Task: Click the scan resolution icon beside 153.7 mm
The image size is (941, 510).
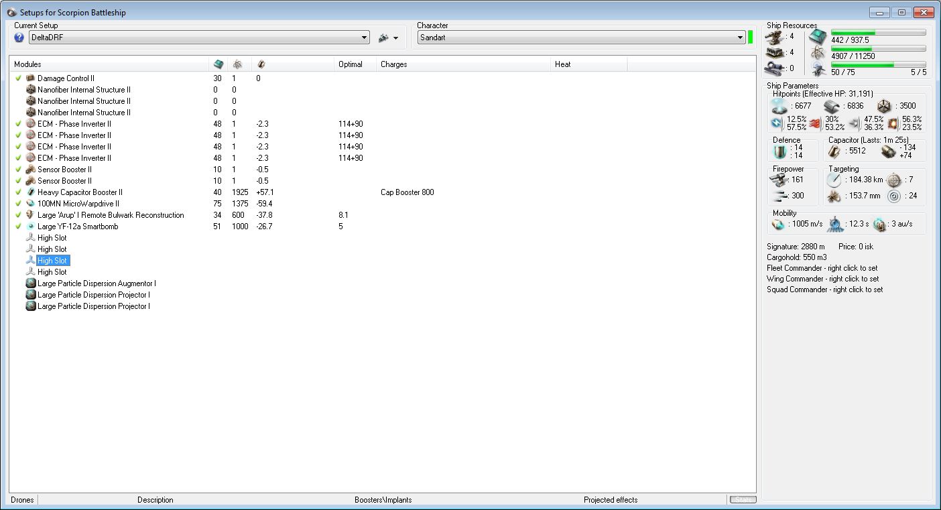Action: click(x=834, y=196)
